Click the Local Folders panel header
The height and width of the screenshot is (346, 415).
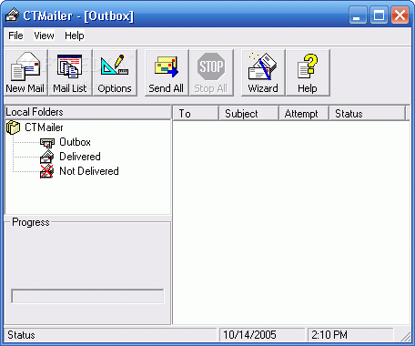88,112
